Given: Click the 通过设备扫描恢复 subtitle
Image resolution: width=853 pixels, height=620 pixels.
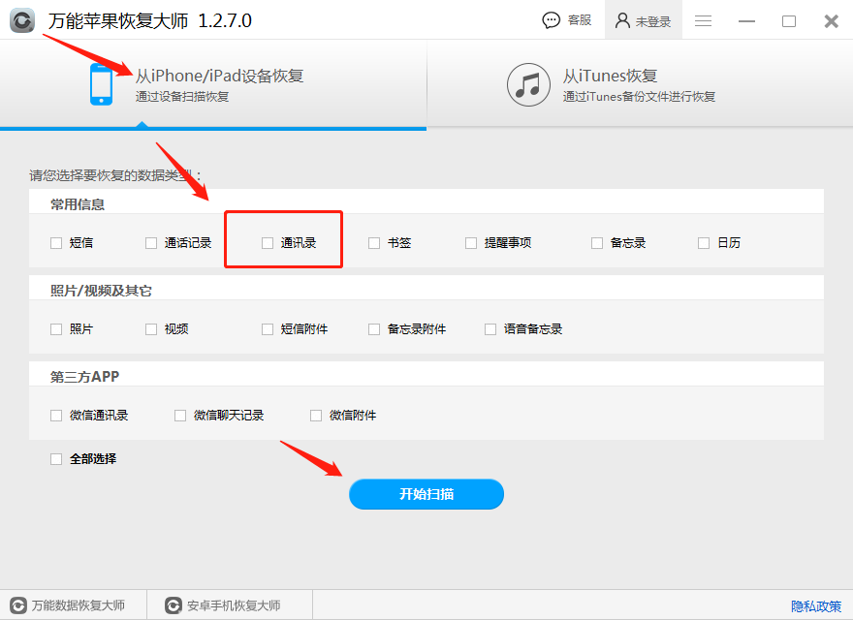Looking at the screenshot, I should (x=182, y=97).
